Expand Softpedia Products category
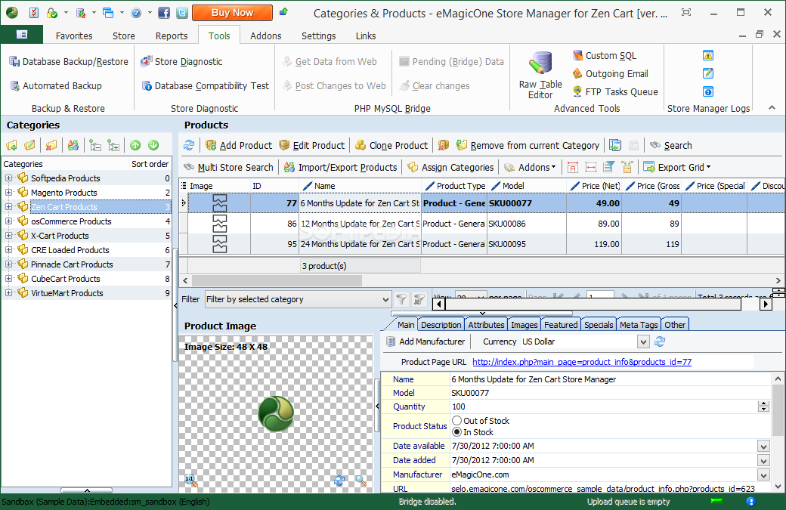The image size is (786, 510). point(8,178)
